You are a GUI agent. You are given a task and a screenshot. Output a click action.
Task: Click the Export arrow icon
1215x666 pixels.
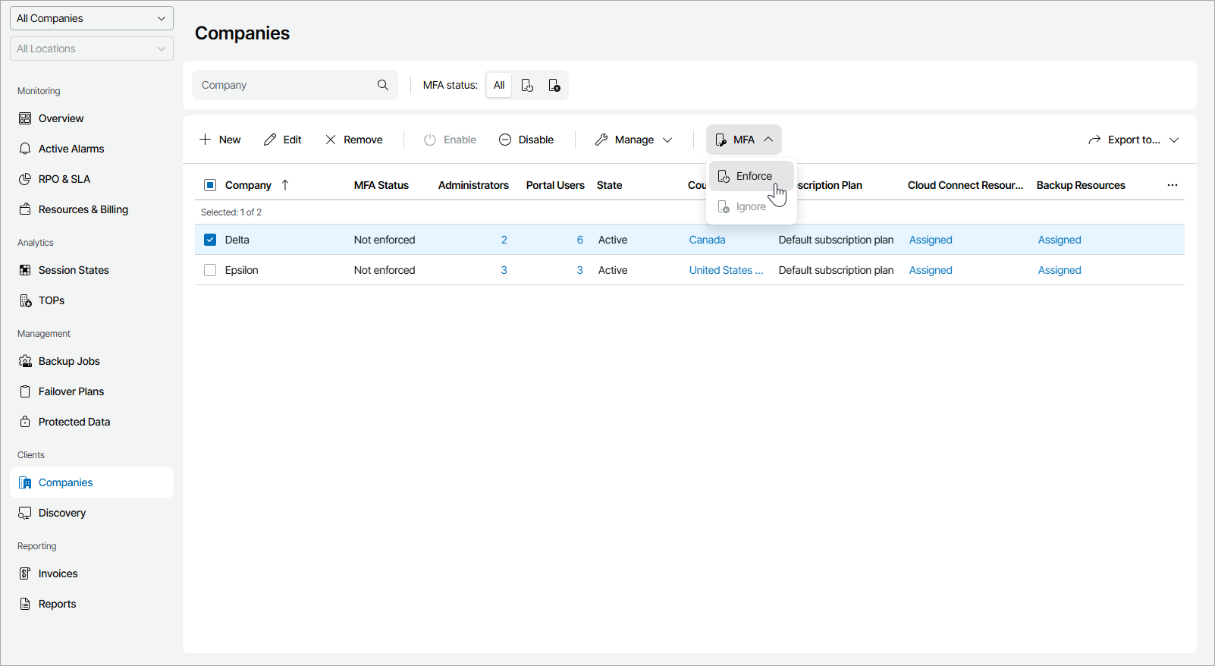(1094, 140)
